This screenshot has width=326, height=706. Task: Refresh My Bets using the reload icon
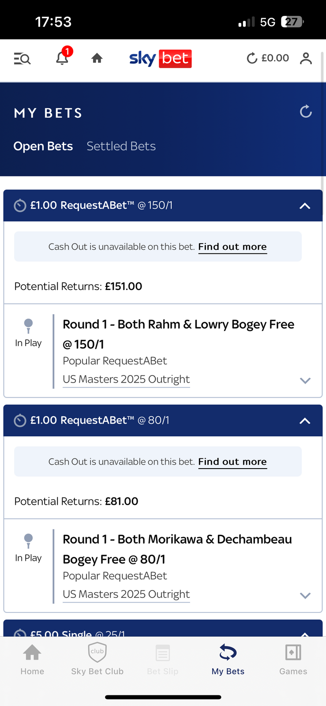pos(306,112)
